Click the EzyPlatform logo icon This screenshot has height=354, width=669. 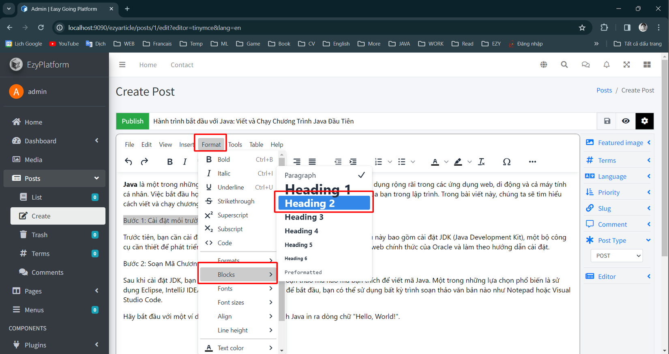click(16, 64)
